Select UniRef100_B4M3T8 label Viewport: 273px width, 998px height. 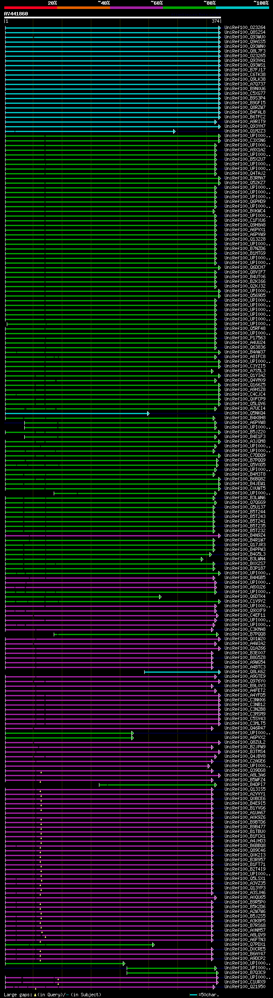click(245, 474)
